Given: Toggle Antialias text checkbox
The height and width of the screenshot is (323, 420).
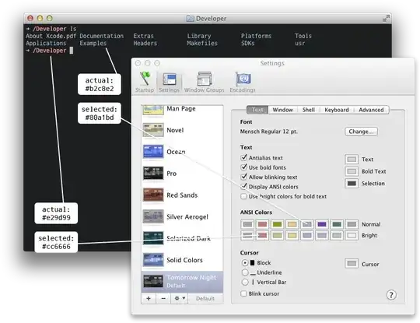Looking at the screenshot, I should tap(243, 158).
